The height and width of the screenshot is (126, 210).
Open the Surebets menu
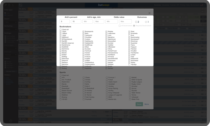pos(157,5)
